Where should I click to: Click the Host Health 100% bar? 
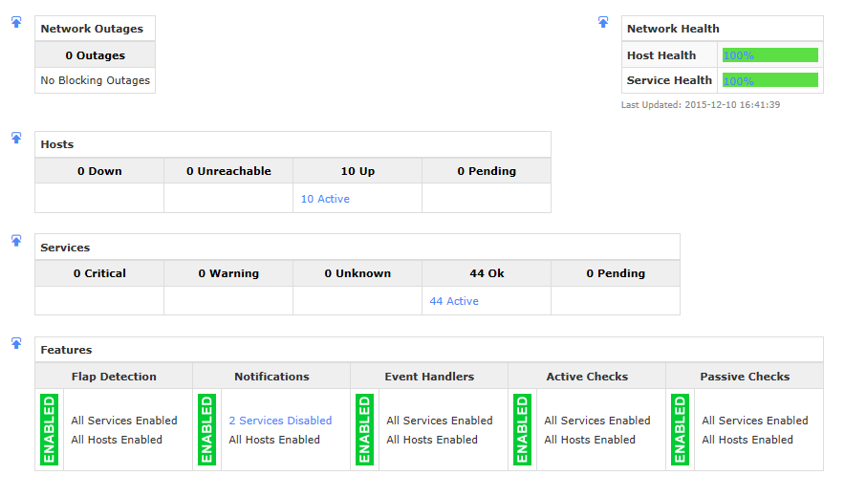pyautogui.click(x=769, y=55)
